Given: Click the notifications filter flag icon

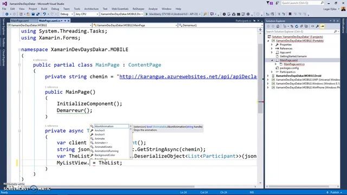Looking at the screenshot, I should coord(269,3).
